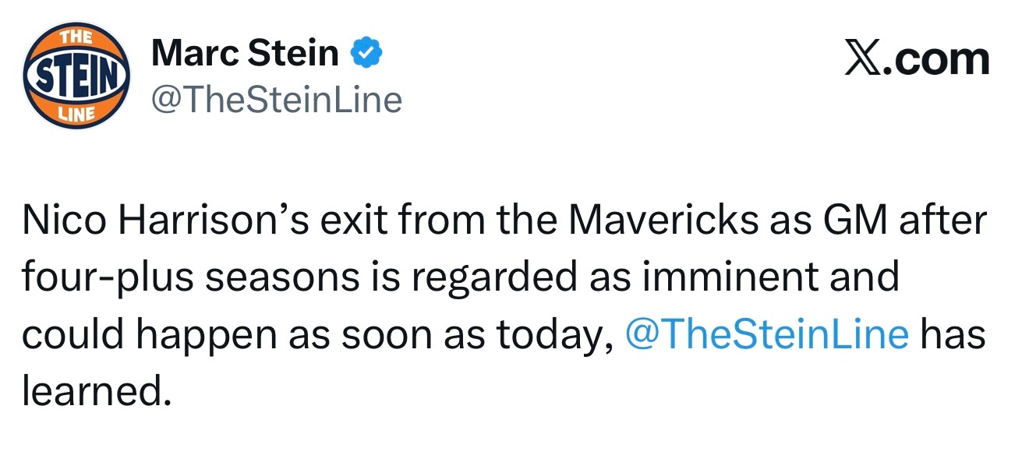
Task: Click the word STEIN inside the basketball logo
Action: click(x=76, y=76)
